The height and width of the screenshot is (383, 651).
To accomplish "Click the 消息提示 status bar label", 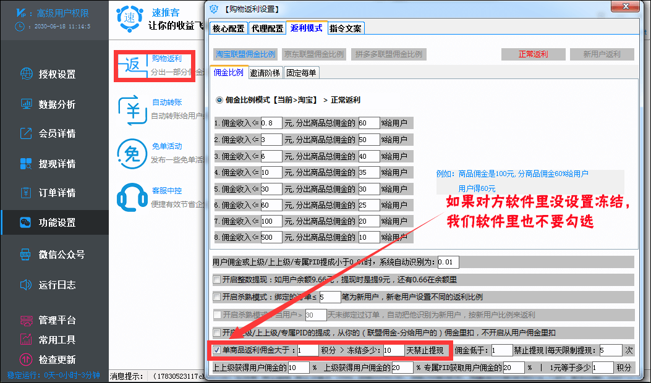I will coord(127,376).
